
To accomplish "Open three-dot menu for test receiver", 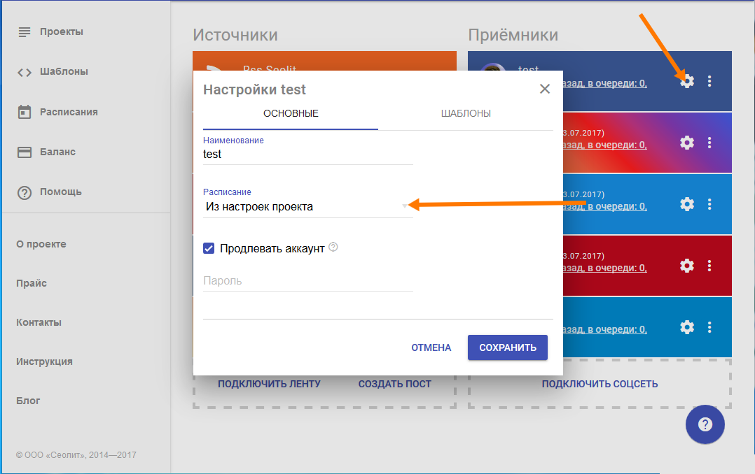I will [x=709, y=81].
